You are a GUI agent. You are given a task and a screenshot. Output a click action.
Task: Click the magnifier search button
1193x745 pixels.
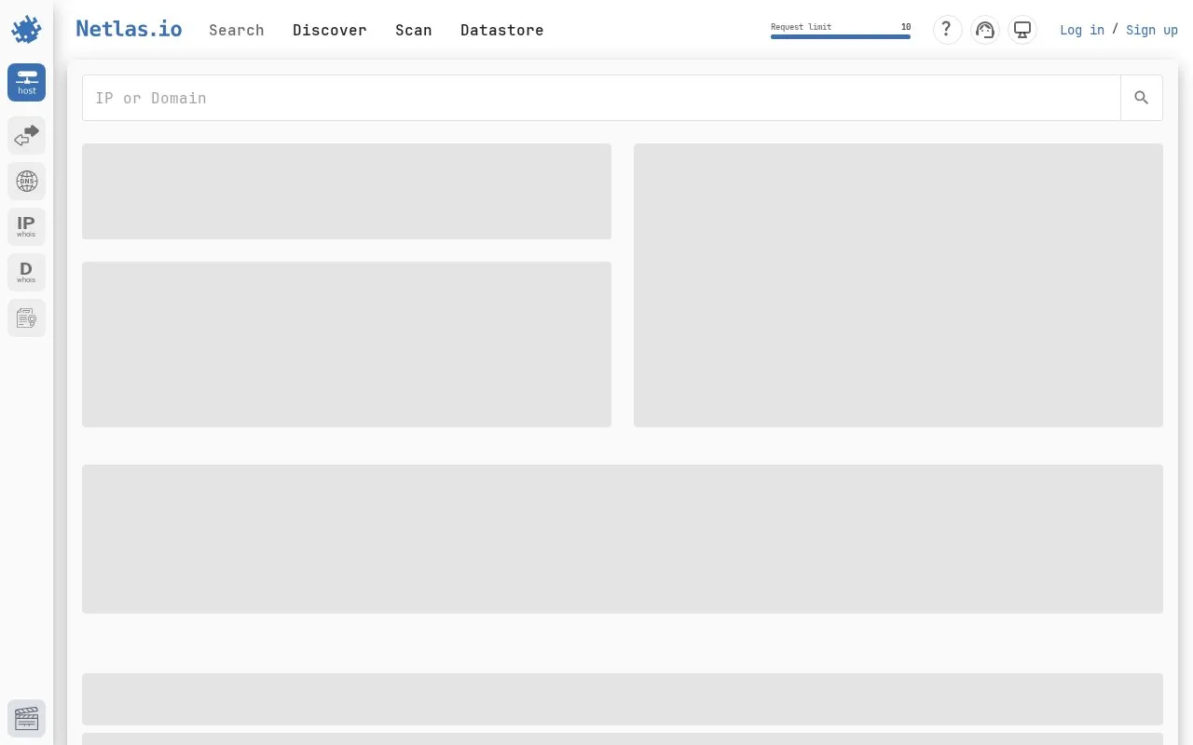1141,98
